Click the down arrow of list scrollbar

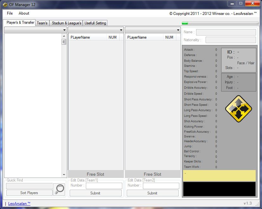coord(64,175)
